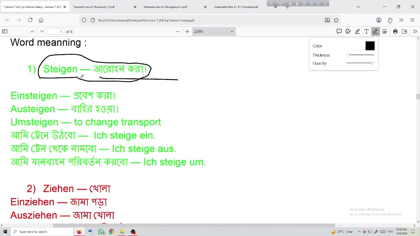
Task: Open the Firefox account icon
Action: click(x=379, y=20)
